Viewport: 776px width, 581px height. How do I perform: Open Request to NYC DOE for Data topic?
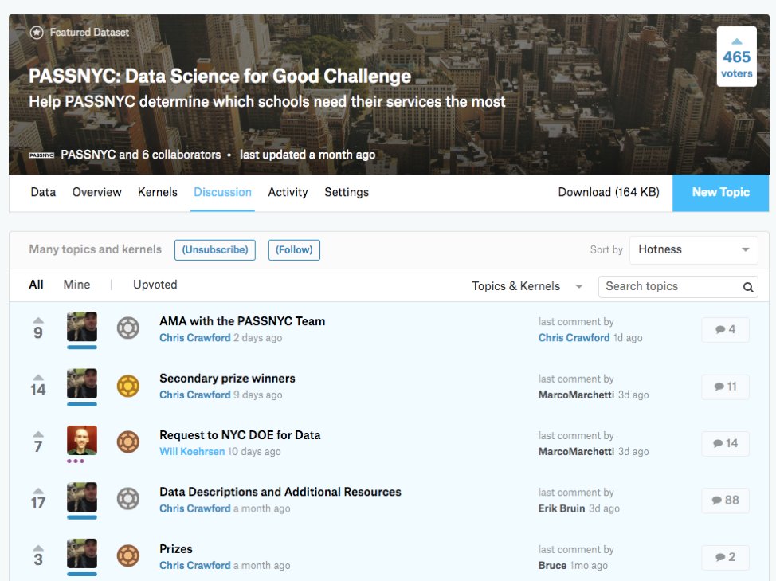[x=240, y=435]
